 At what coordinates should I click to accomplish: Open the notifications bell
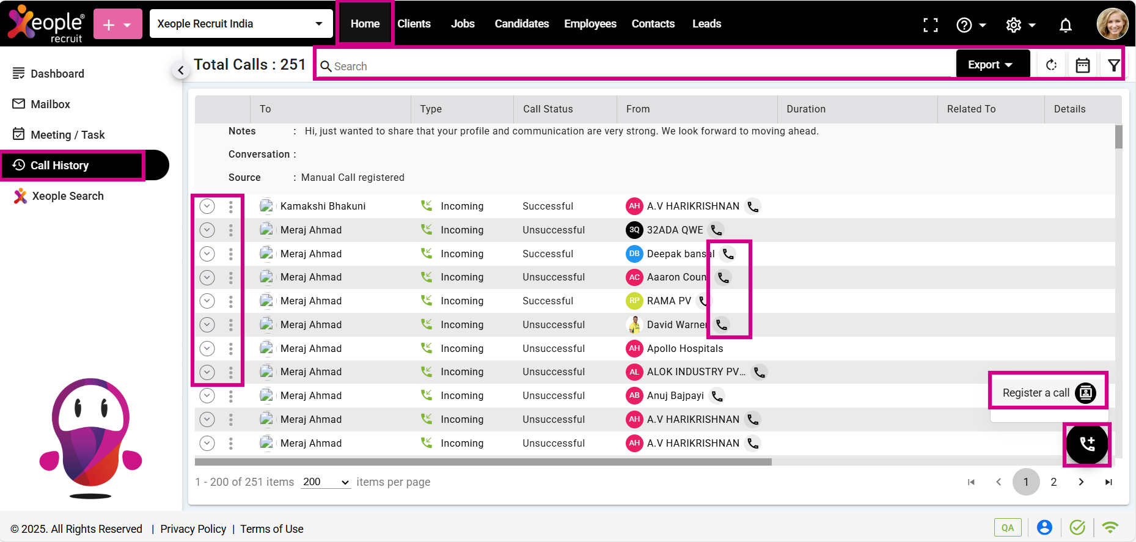point(1065,25)
